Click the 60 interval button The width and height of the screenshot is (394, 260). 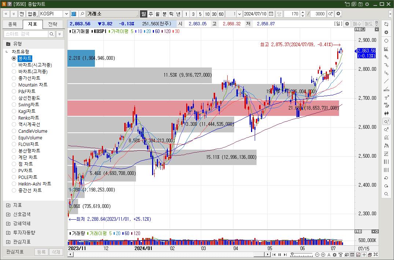click(x=221, y=14)
